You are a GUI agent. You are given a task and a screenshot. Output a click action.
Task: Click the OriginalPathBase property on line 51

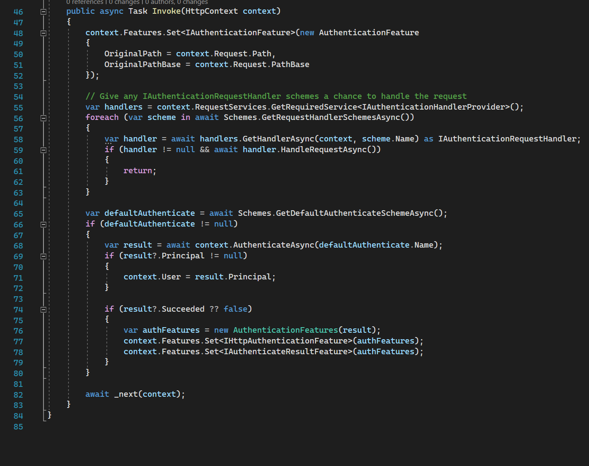pos(142,64)
